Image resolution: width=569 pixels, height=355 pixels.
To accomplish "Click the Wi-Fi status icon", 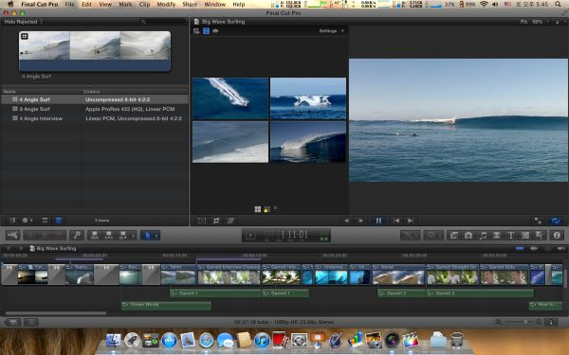I will tap(484, 5).
